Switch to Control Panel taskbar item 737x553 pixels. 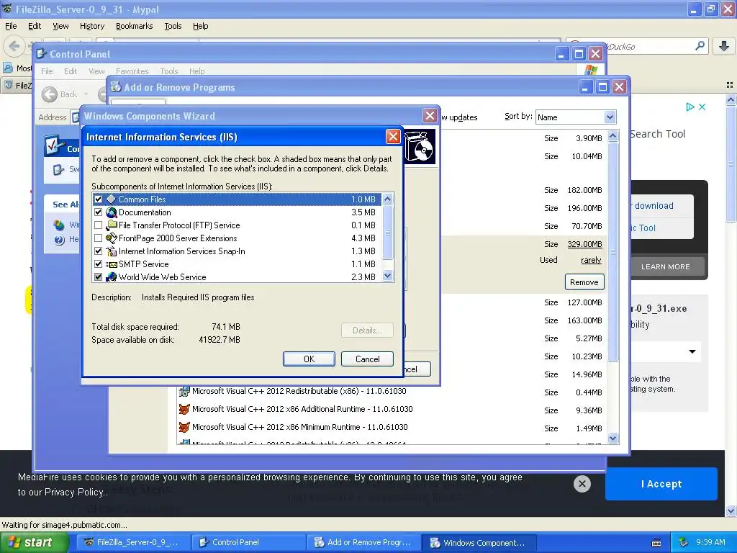248,543
